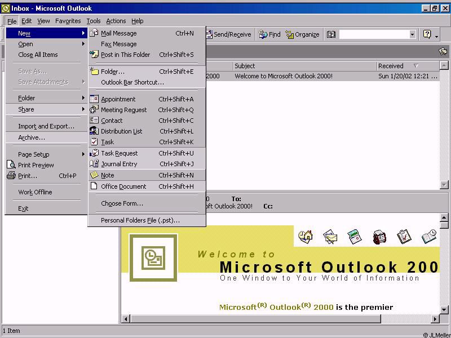Click the Task checkbox icon
The image size is (451, 338).
point(94,141)
